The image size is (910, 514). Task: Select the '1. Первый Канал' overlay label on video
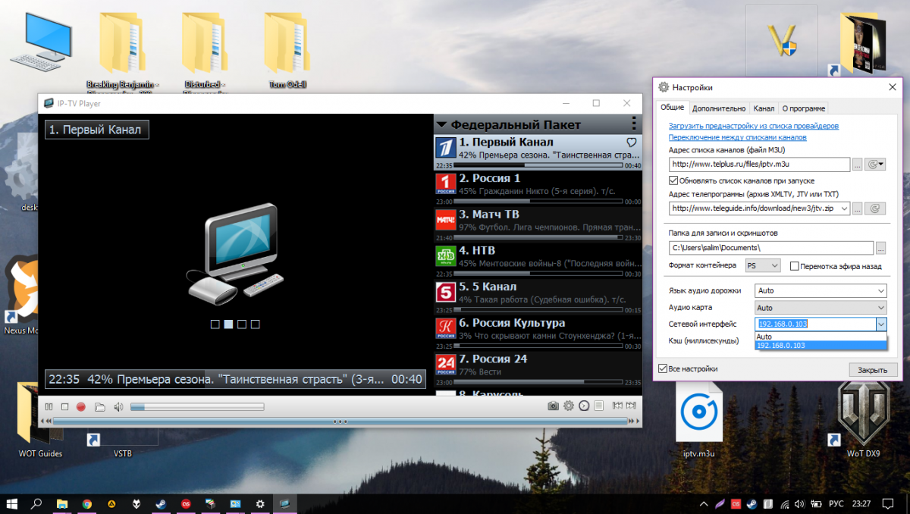(96, 130)
